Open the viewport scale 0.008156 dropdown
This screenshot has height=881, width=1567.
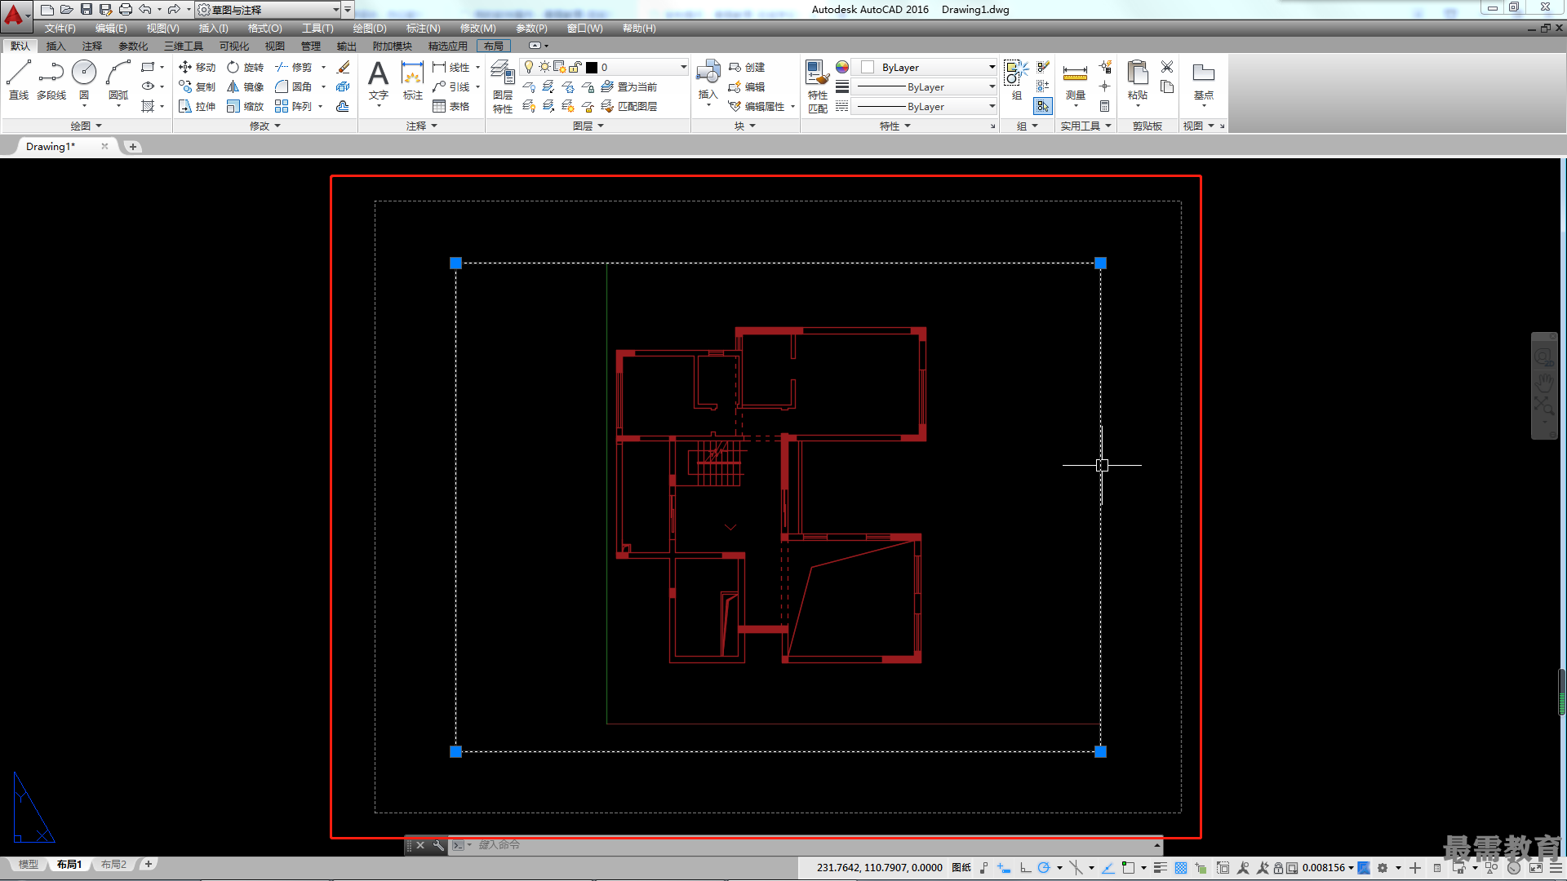tap(1328, 868)
